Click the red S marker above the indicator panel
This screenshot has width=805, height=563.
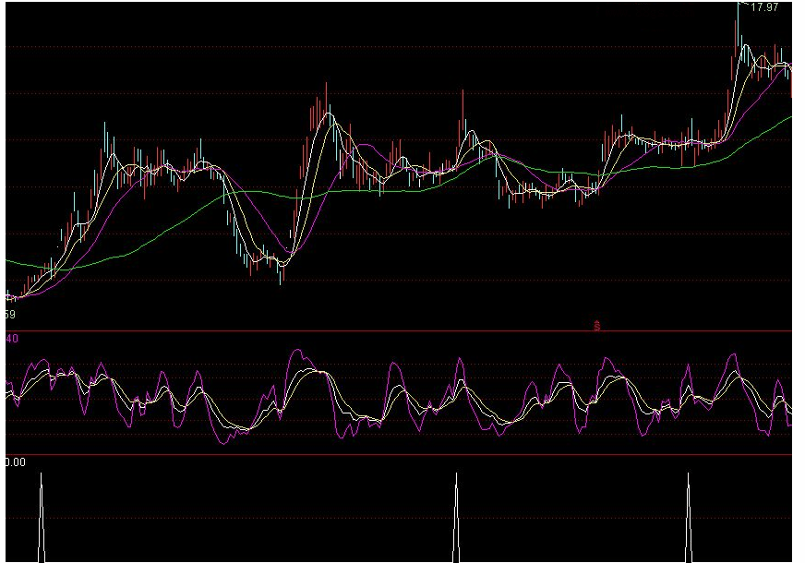pyautogui.click(x=596, y=326)
